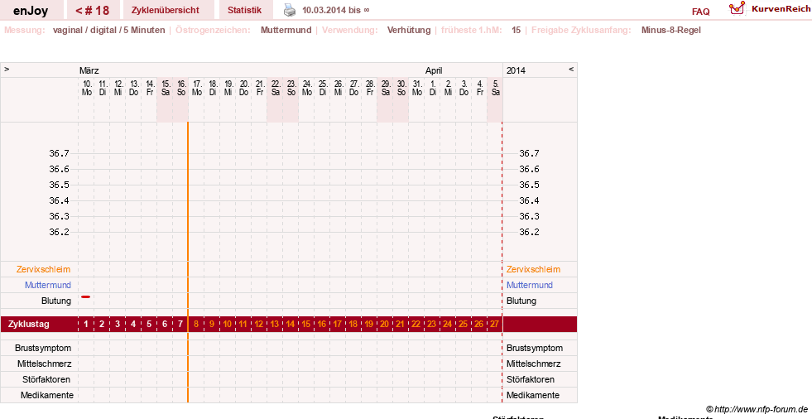The width and height of the screenshot is (812, 419).
Task: Click the left 36.2 temperature label
Action: coord(59,232)
